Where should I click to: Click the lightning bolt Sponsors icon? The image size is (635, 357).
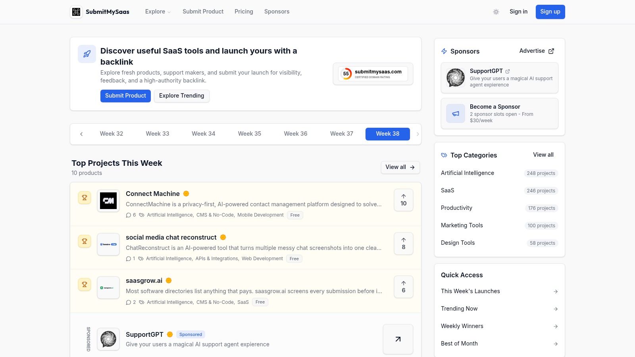[444, 51]
